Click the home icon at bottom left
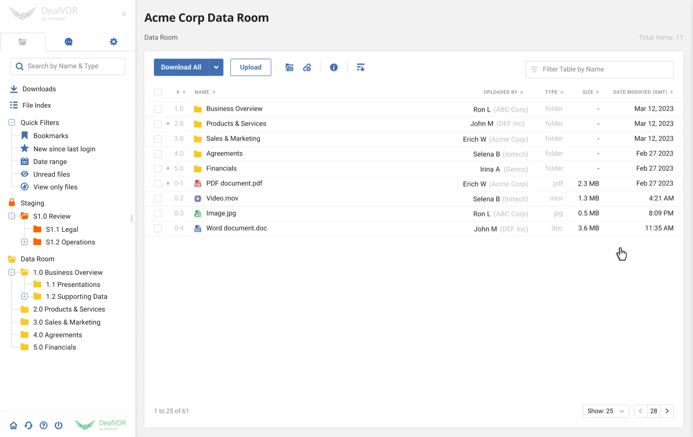Viewport: 693px width, 437px height. click(13, 425)
